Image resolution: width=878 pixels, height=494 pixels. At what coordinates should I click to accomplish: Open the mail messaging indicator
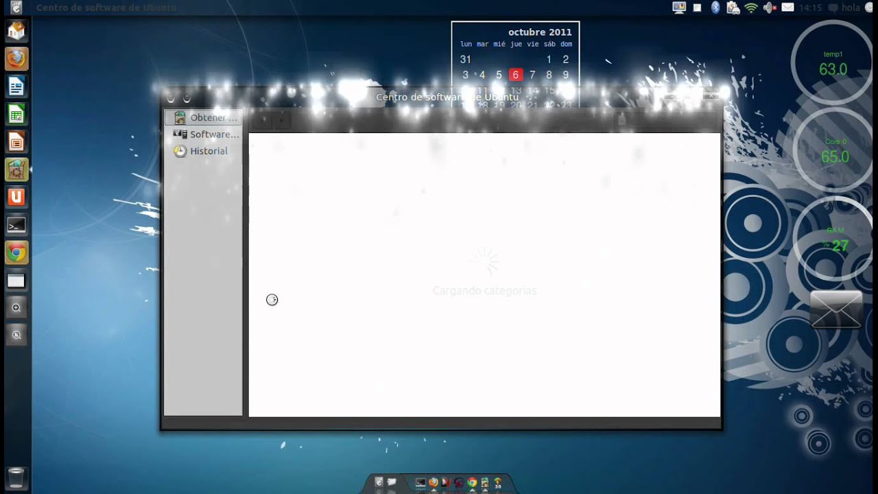click(x=787, y=8)
